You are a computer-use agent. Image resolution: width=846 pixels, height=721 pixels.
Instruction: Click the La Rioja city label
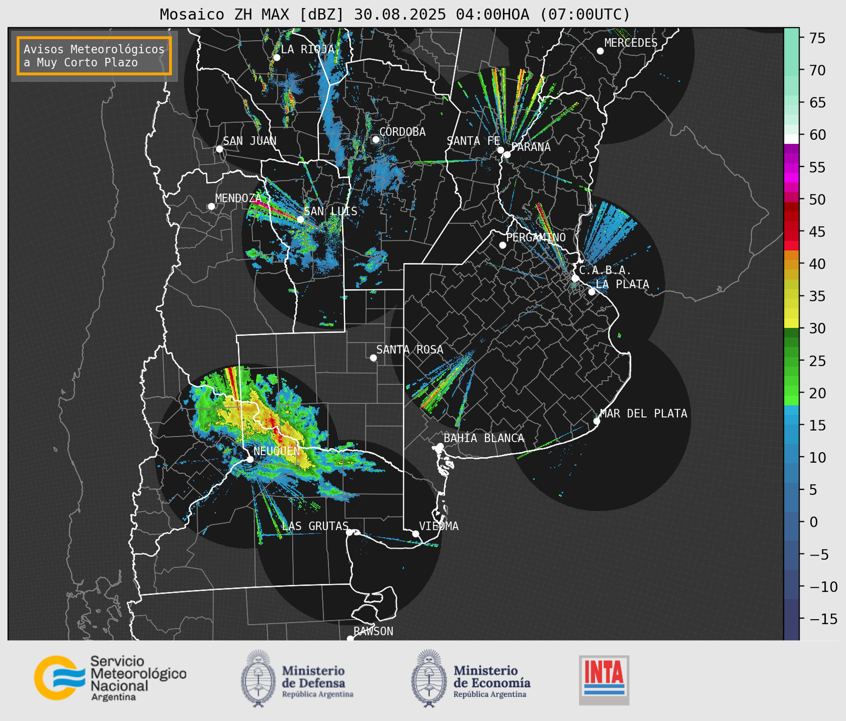307,49
